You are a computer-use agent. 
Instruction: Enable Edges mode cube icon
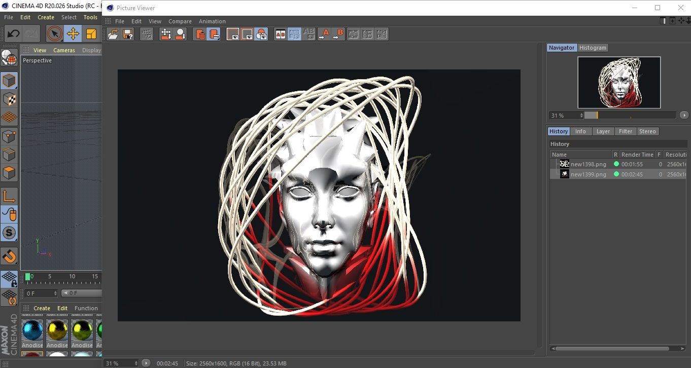point(9,154)
